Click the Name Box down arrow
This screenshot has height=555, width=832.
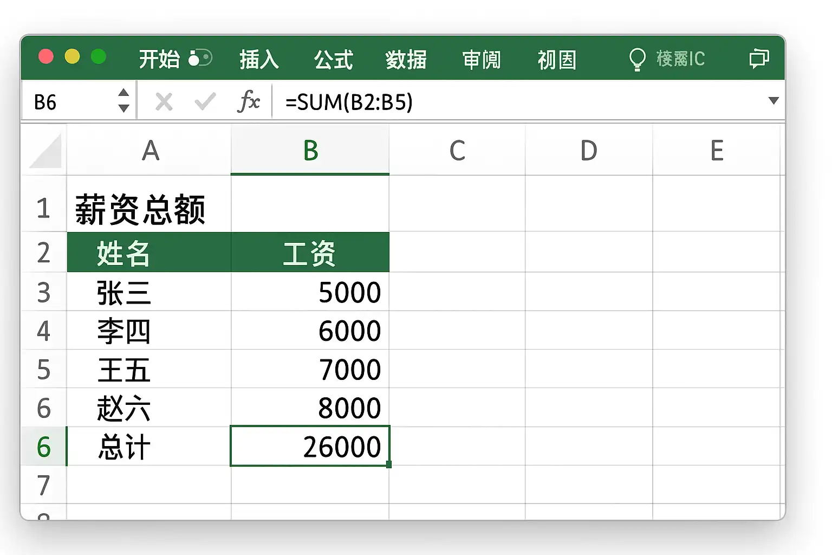pos(124,108)
